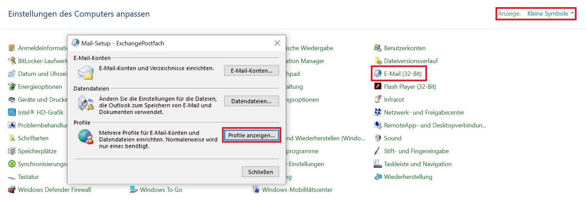586x203 pixels.
Task: Click the Windows Defender Firewall icon
Action: (x=12, y=189)
